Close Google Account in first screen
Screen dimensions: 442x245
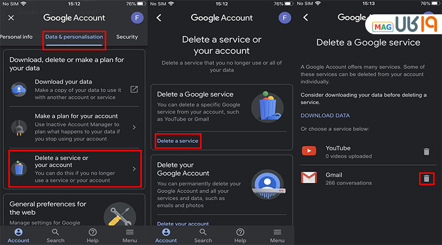coord(11,18)
